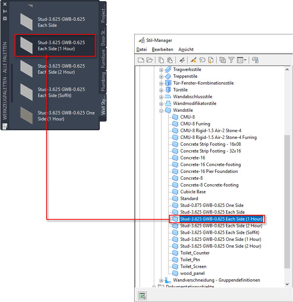Select Concrete Strip Footing - 16x08 style

[211, 144]
